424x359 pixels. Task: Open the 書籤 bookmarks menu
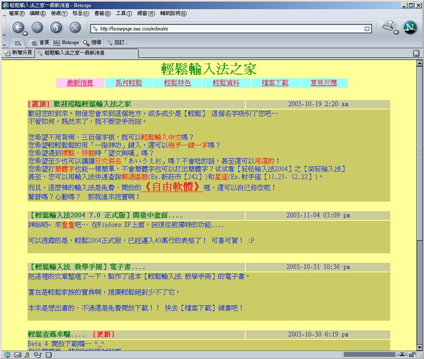pyautogui.click(x=102, y=13)
